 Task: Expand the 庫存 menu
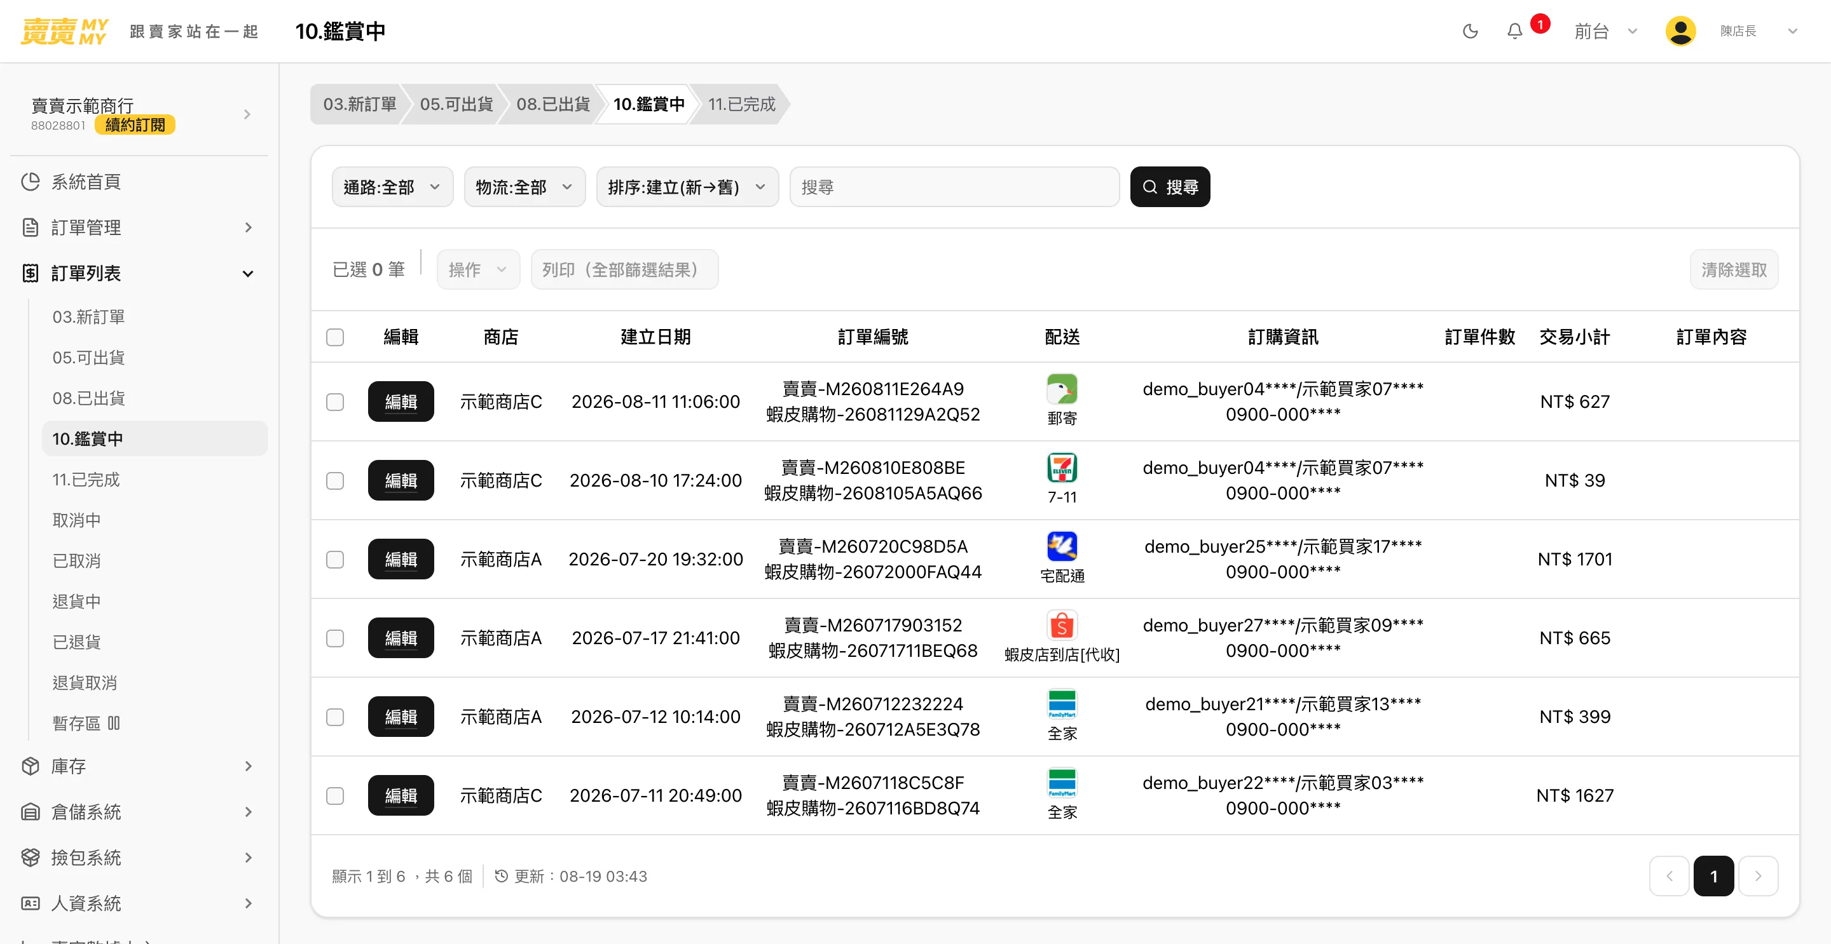pyautogui.click(x=248, y=766)
